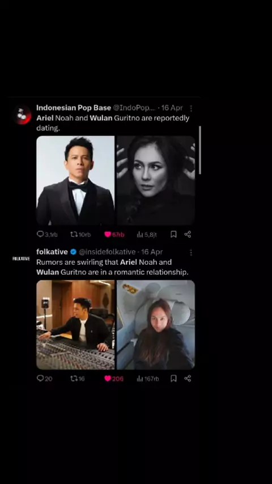This screenshot has width=272, height=484.
Task: Open the @insidefolkative handle link
Action: (x=107, y=252)
